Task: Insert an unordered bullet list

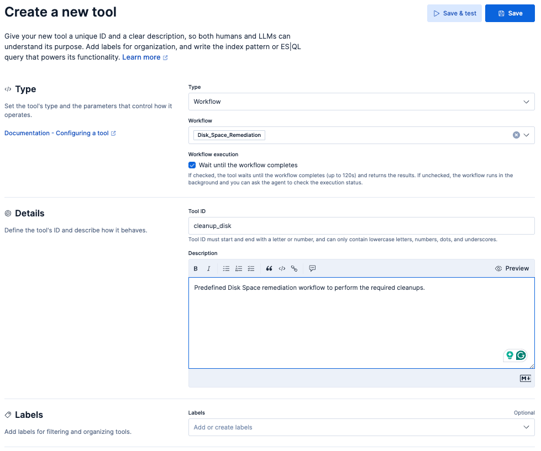Action: click(x=226, y=269)
